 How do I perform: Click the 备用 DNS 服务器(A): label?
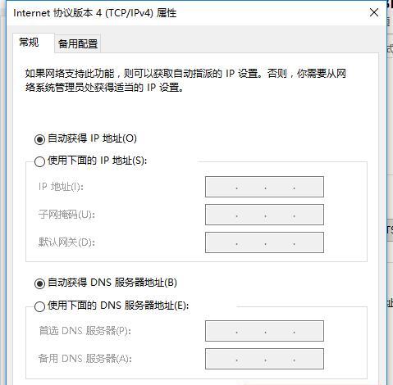[x=85, y=359]
